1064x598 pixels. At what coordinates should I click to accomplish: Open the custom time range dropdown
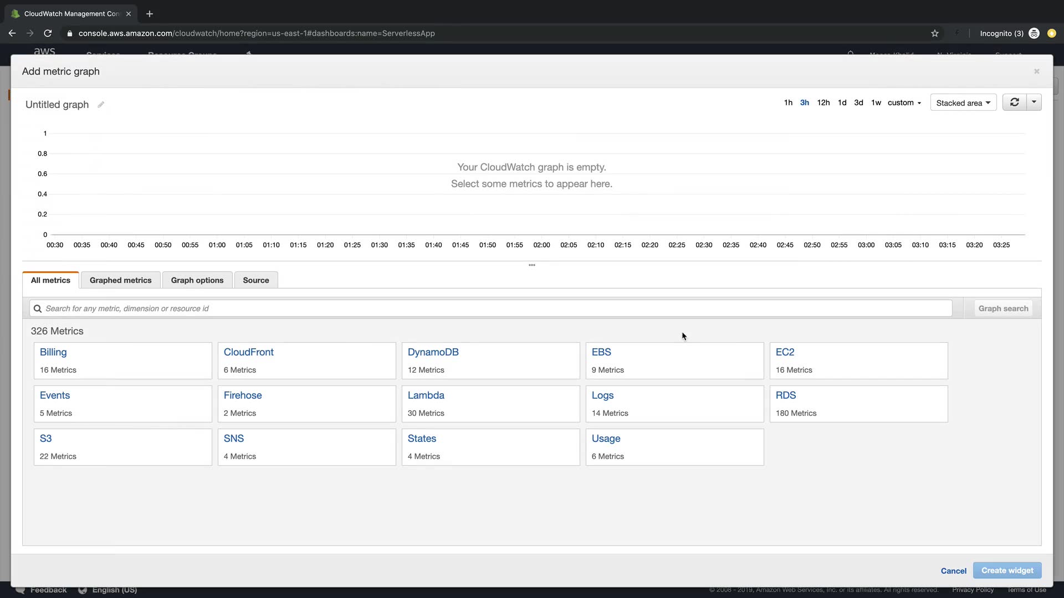tap(904, 103)
